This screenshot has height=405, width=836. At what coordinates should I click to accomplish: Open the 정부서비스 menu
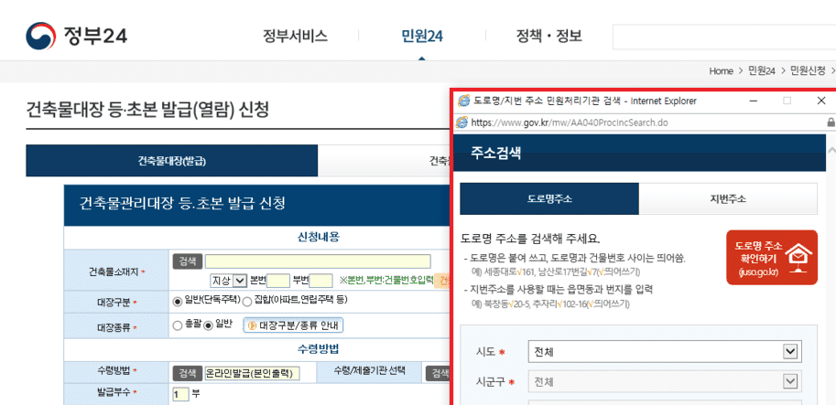pyautogui.click(x=295, y=37)
